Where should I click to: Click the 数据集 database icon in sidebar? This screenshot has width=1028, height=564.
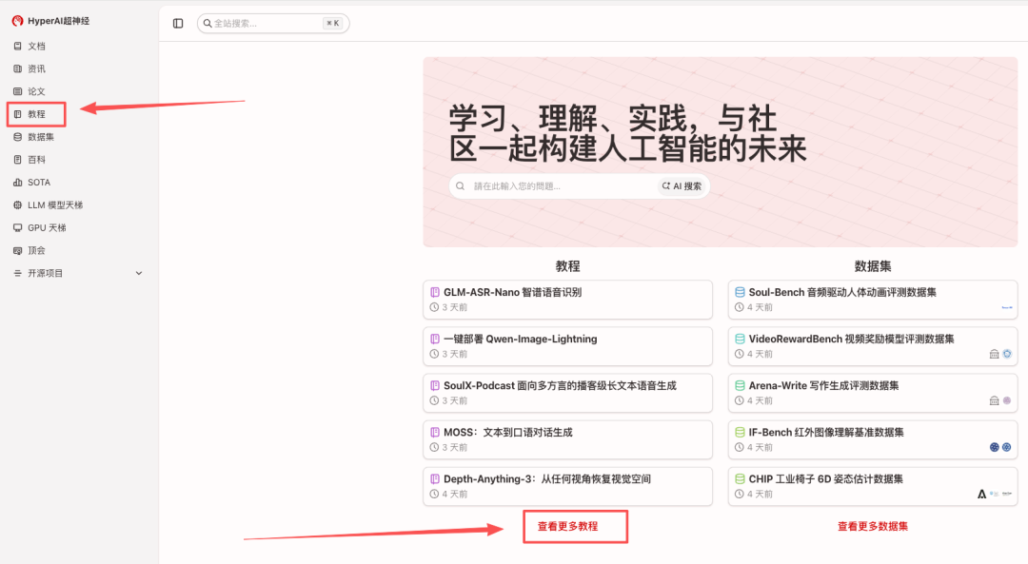point(18,137)
